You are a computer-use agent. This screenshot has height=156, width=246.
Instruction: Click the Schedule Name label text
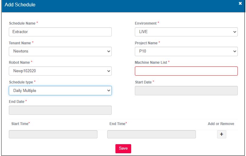[22, 23]
